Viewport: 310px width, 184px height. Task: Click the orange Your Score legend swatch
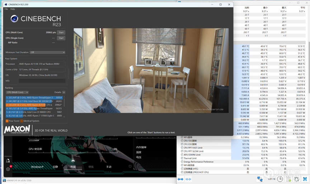click(7, 121)
